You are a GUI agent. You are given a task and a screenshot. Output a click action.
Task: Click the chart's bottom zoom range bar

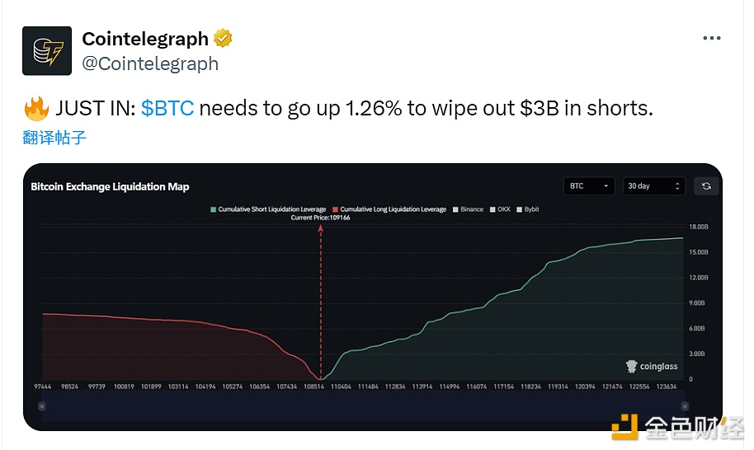point(362,405)
